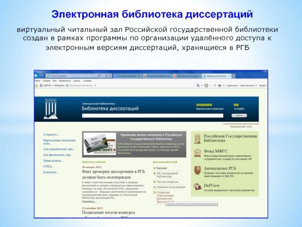Click the Частые вопросы bullet icon
Viewport: 302px width, 227px height.
point(154,182)
